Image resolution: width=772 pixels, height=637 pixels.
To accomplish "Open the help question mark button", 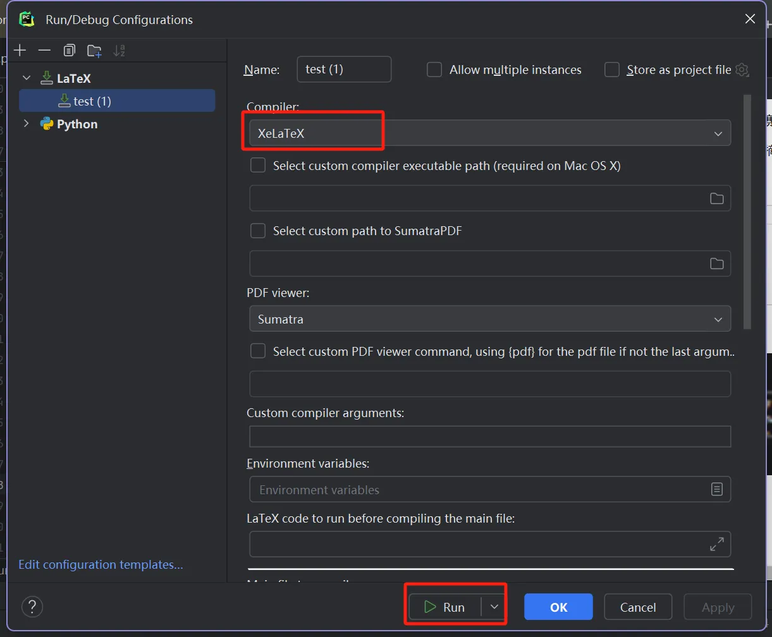I will tap(32, 607).
